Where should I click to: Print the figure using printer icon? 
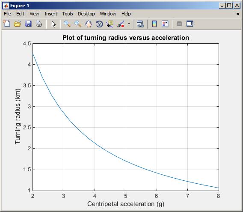point(39,24)
